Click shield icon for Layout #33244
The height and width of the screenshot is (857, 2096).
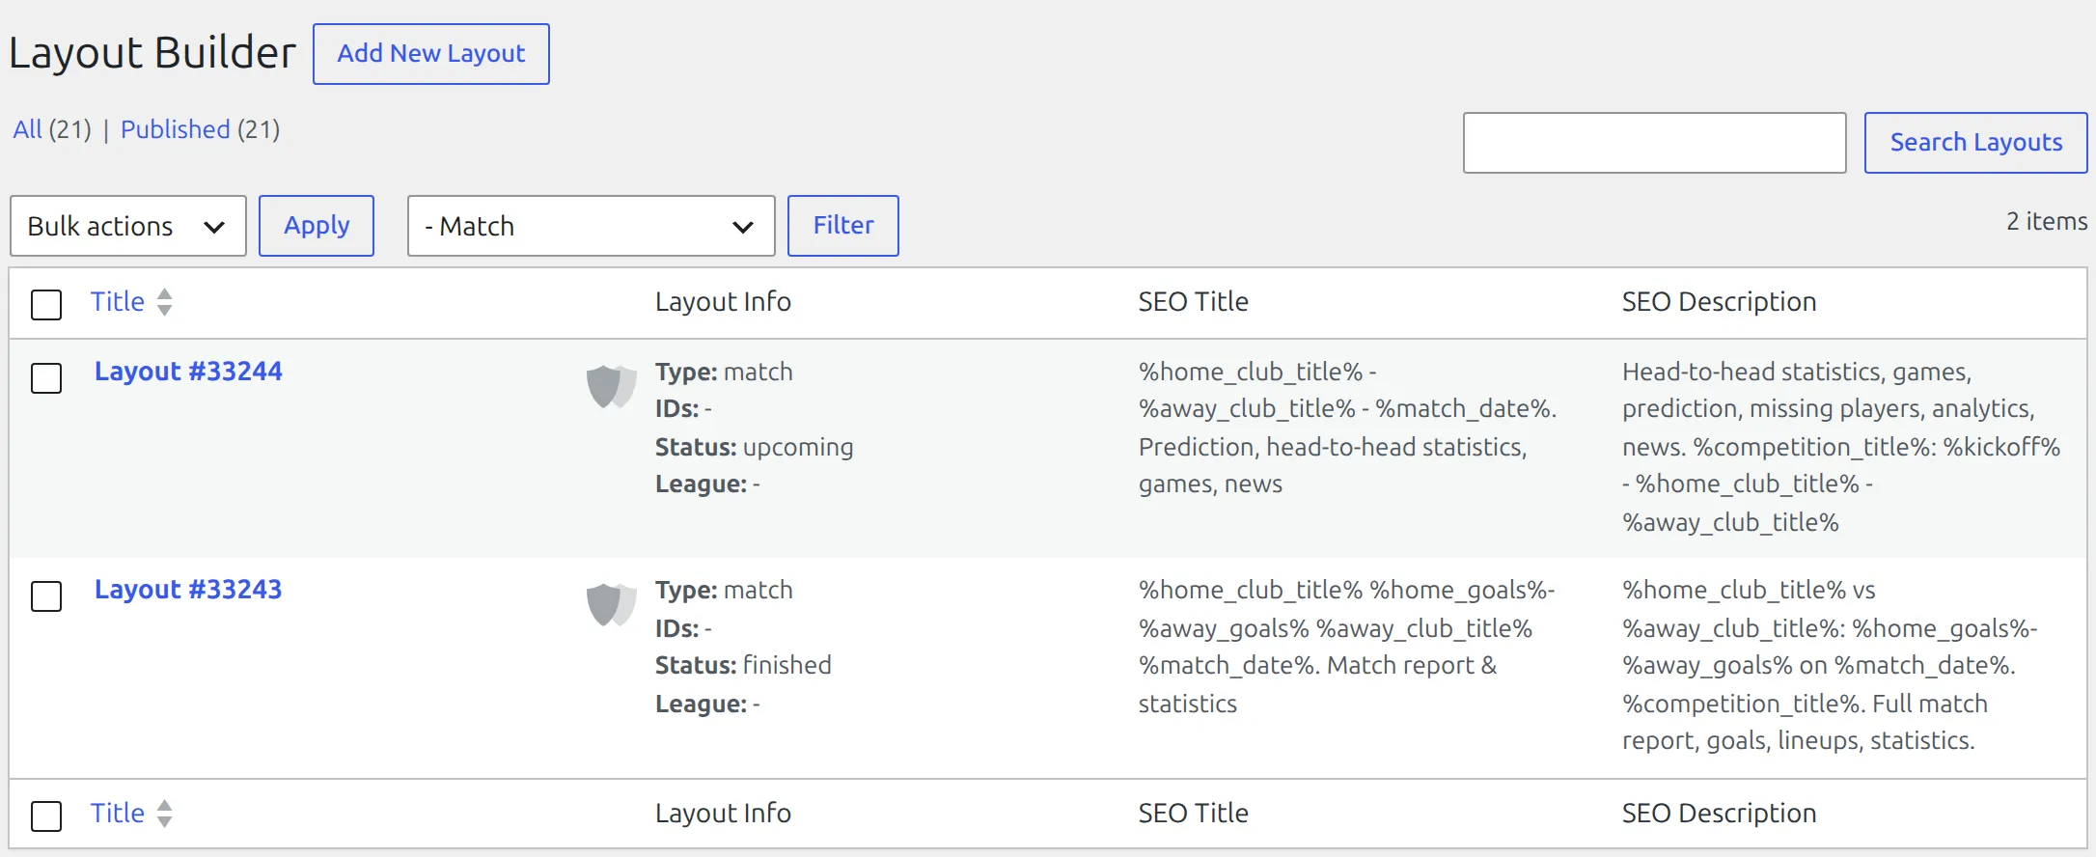[612, 387]
